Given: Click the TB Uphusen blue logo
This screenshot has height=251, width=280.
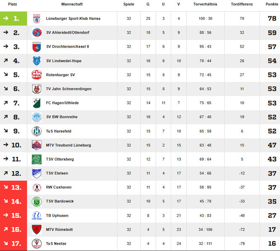Looking at the screenshot, I should 37,216.
